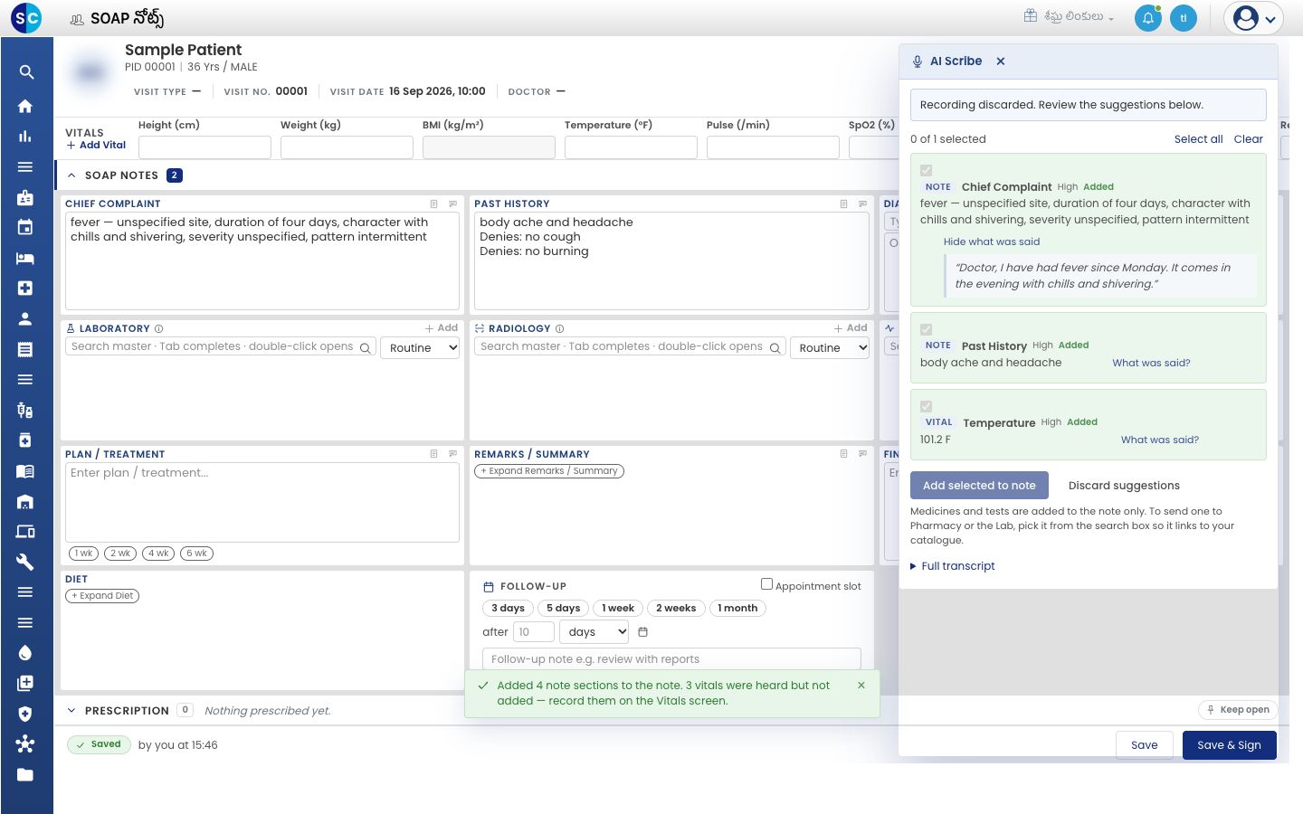Open the bed sidebar icon
The image size is (1303, 814).
25,258
